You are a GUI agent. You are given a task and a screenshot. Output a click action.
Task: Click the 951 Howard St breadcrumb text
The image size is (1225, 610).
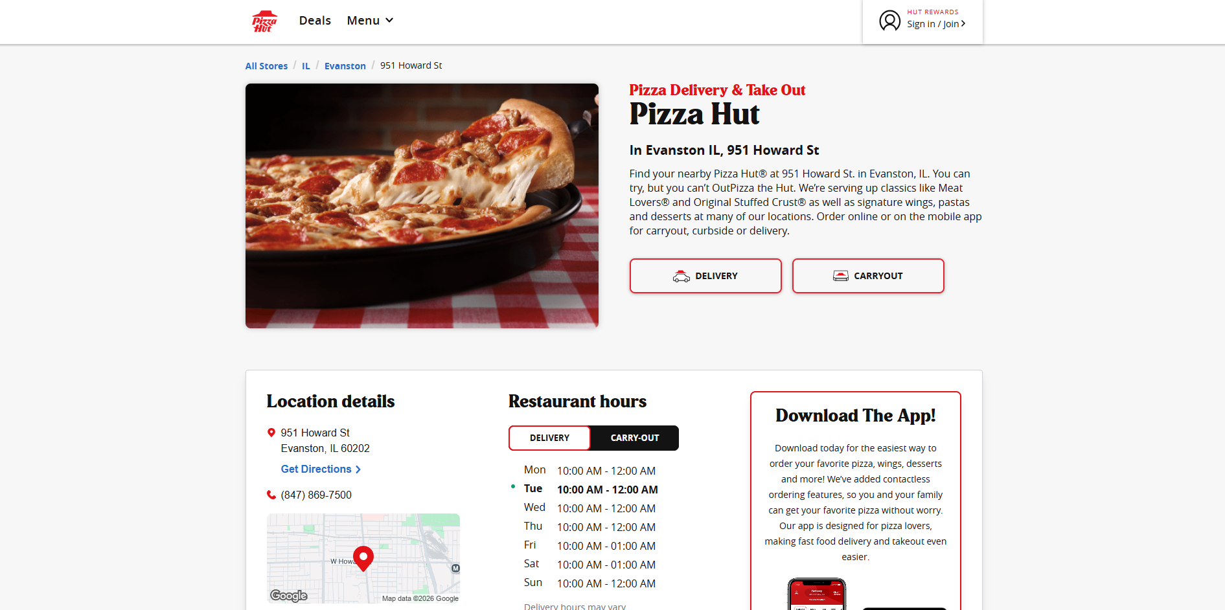[x=411, y=65]
